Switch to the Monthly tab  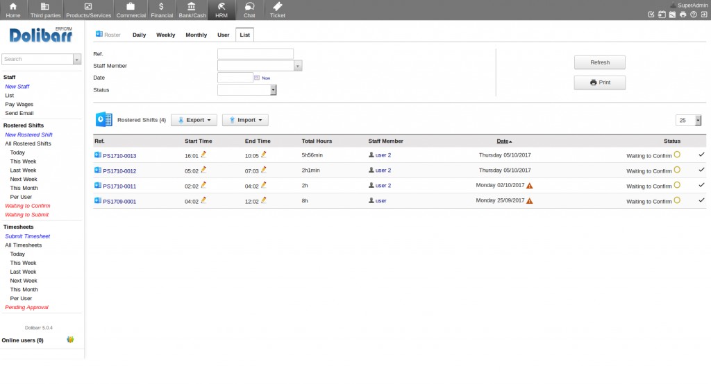(196, 35)
